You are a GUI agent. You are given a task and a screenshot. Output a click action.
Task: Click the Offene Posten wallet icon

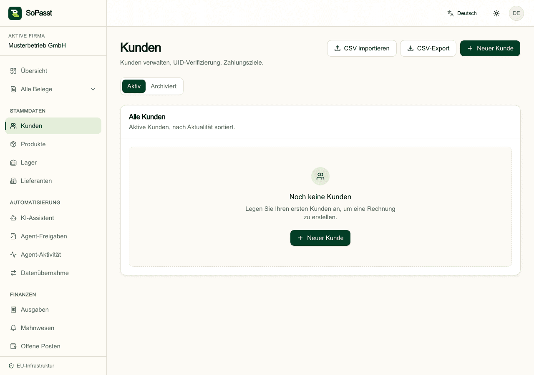click(x=13, y=346)
